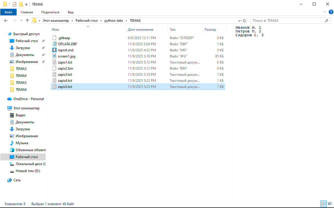Switch to Details view layout

324,204
